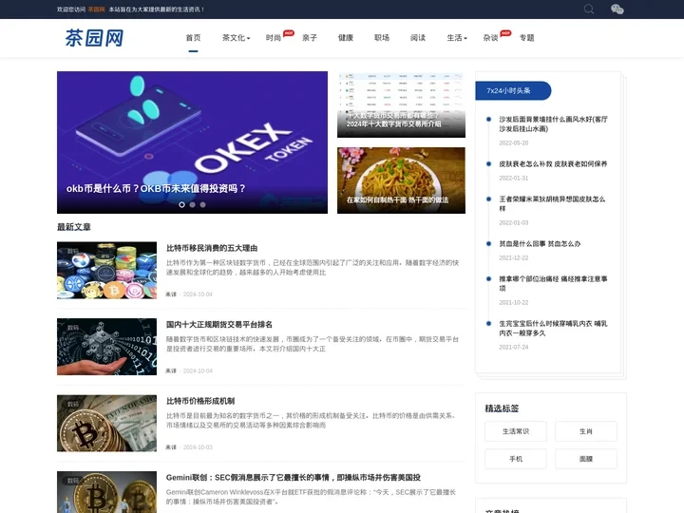
Task: Open article title 比特币移民消费的五大理由
Action: [x=212, y=248]
